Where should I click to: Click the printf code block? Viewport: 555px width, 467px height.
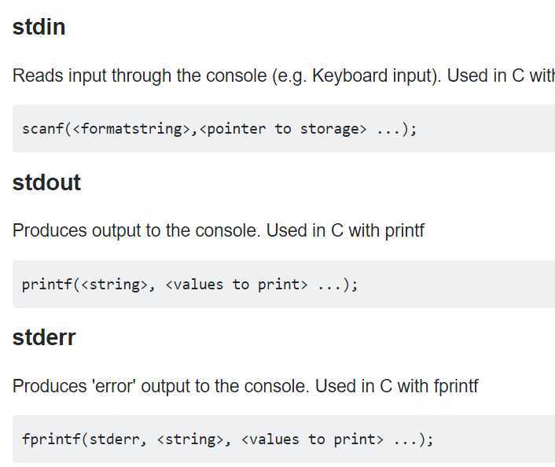coord(284,285)
